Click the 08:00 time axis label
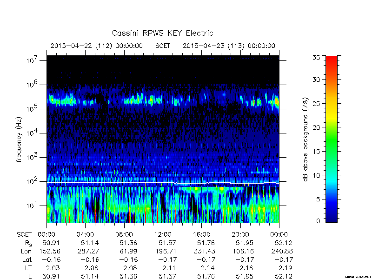This screenshot has width=372, height=279. coord(124,234)
